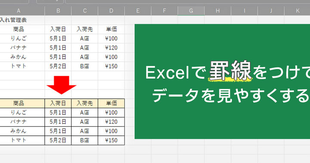The width and height of the screenshot is (310, 163).
Task: Select column D header
Action: click(x=112, y=11)
